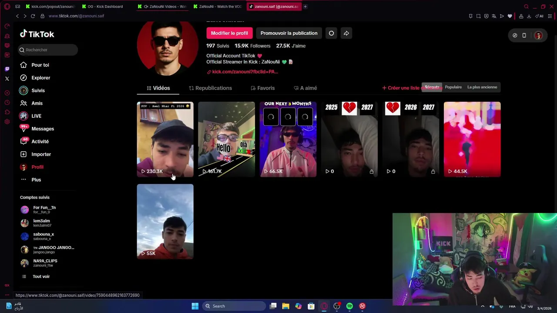This screenshot has height=313, width=557.
Task: Open browser downloads icon in toolbar
Action: [529, 16]
